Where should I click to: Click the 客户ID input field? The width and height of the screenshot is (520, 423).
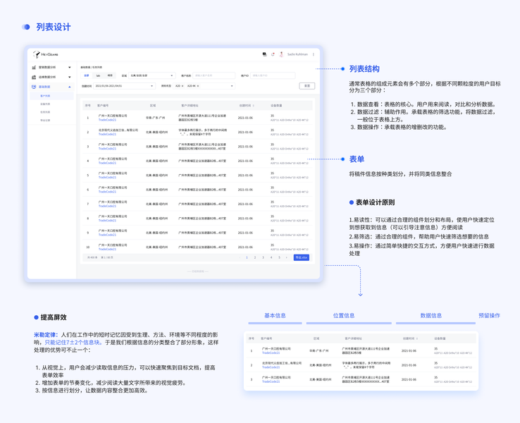click(x=273, y=75)
